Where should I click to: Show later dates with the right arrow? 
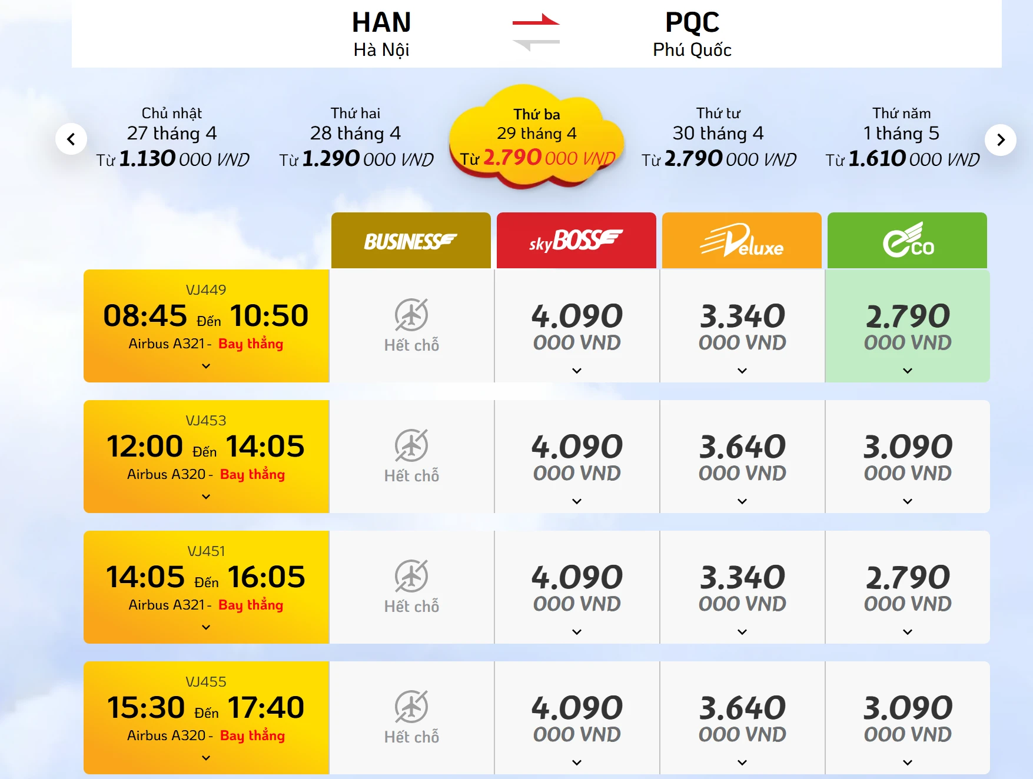pyautogui.click(x=1000, y=140)
